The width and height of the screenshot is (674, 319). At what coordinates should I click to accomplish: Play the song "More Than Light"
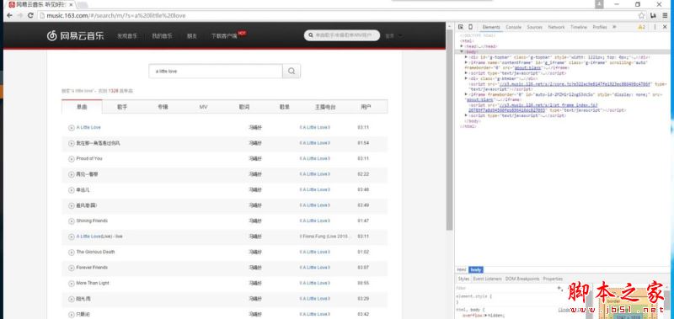(72, 284)
